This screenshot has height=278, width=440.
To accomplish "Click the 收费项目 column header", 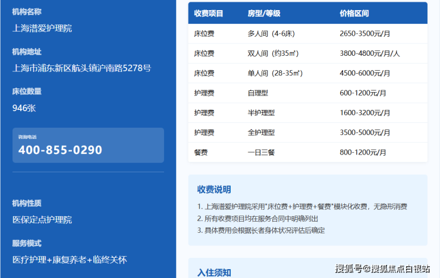I will [x=209, y=14].
